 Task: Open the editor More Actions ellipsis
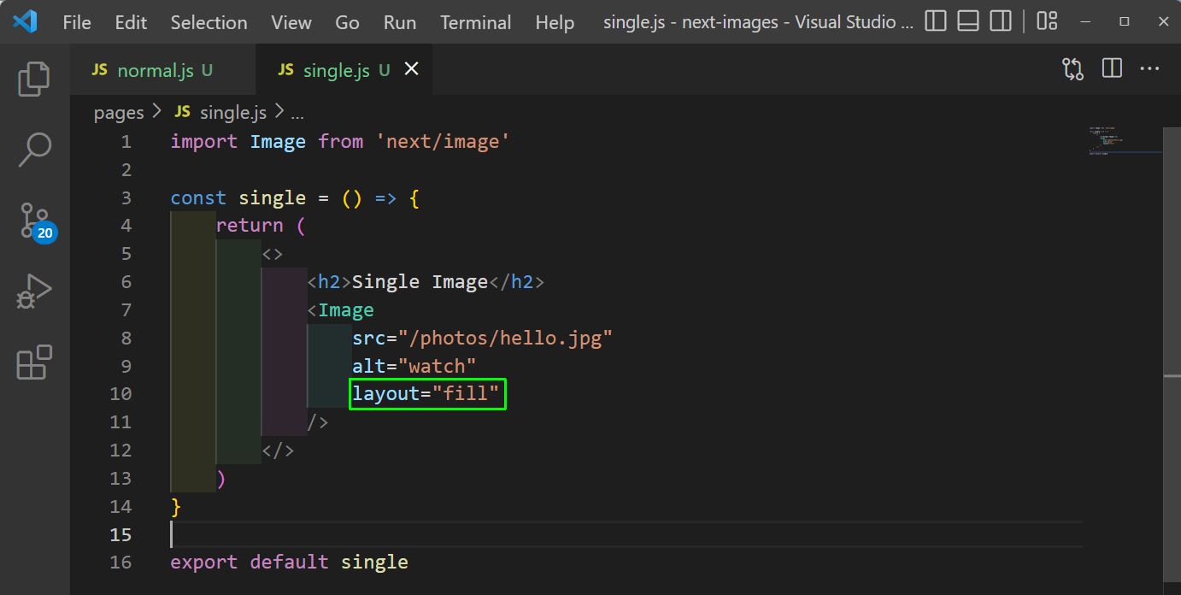tap(1150, 69)
